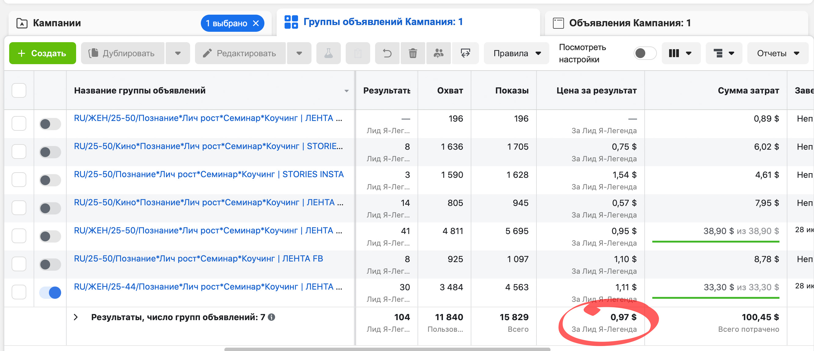Remove the '1 выбрано' filter with X

pyautogui.click(x=256, y=23)
